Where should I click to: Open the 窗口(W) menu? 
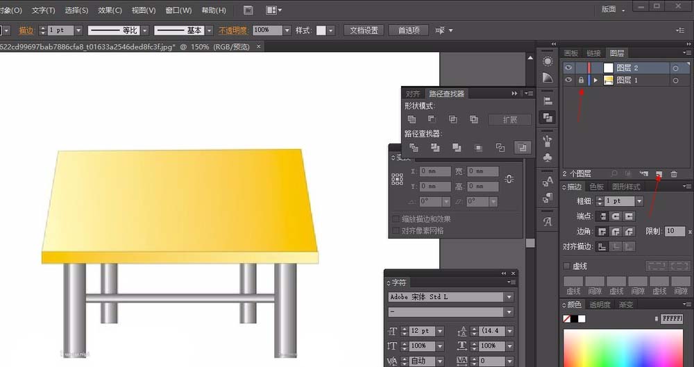(x=178, y=10)
